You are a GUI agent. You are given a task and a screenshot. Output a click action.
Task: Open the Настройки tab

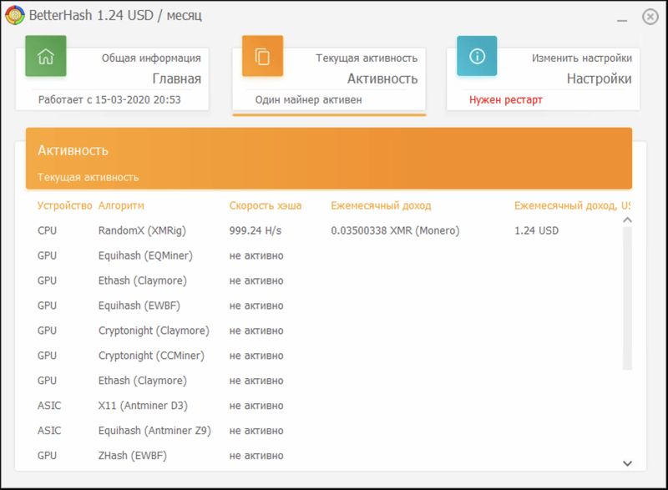coord(599,78)
